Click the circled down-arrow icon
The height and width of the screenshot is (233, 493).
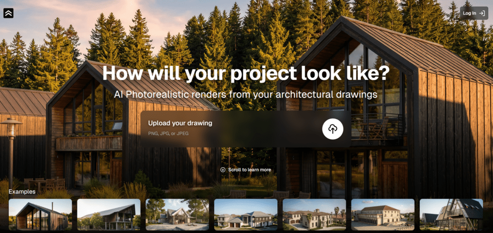point(223,170)
